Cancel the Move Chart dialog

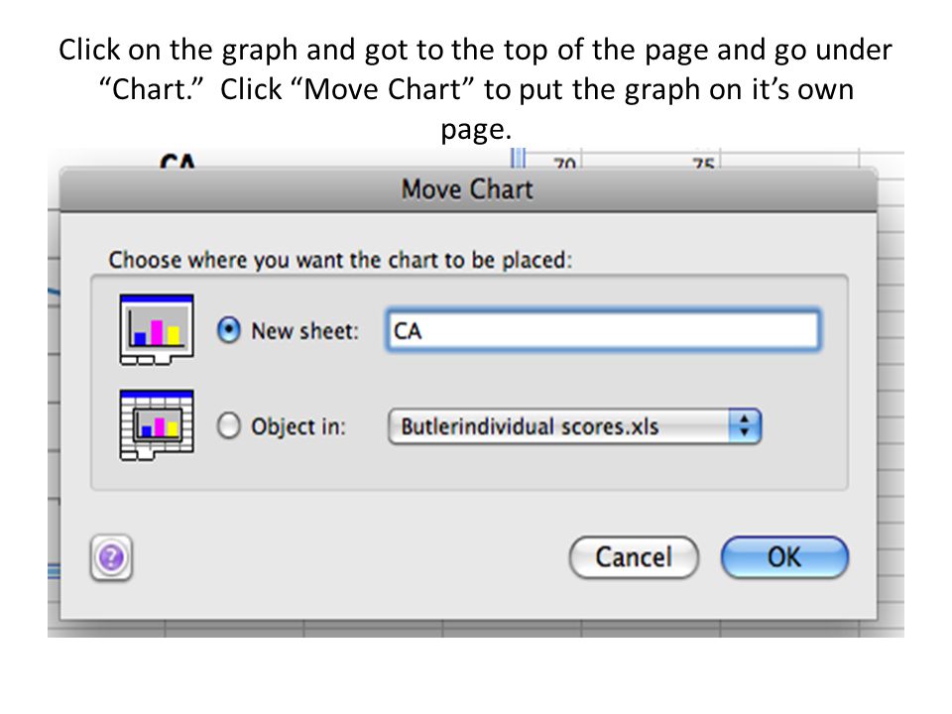click(x=634, y=557)
